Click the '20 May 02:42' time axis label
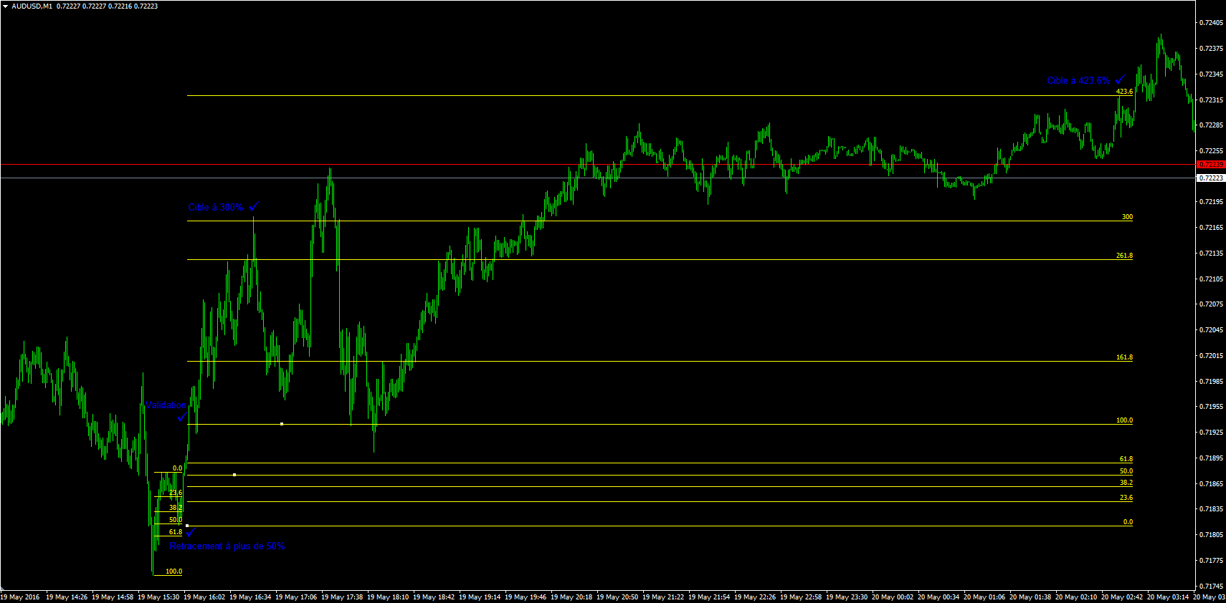 [x=1122, y=597]
